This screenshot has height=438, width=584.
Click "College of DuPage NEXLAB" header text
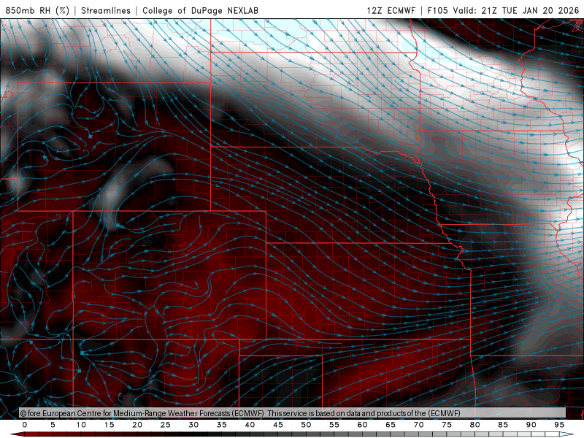[x=200, y=10]
